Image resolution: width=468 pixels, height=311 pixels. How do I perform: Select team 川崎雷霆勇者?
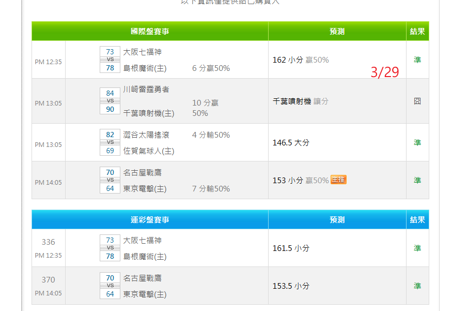click(x=146, y=90)
